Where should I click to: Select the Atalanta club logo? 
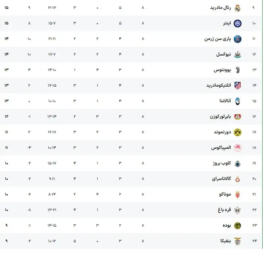[238, 101]
